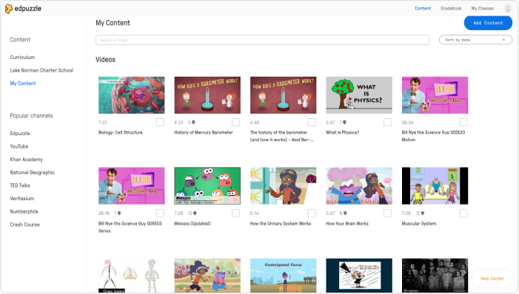Switch to the Content tab
The height and width of the screenshot is (294, 519).
pyautogui.click(x=423, y=8)
